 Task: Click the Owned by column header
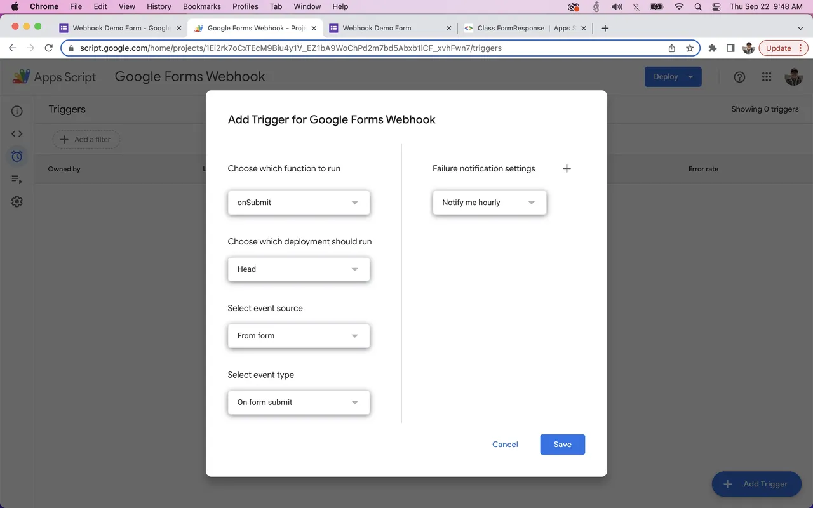(x=64, y=169)
